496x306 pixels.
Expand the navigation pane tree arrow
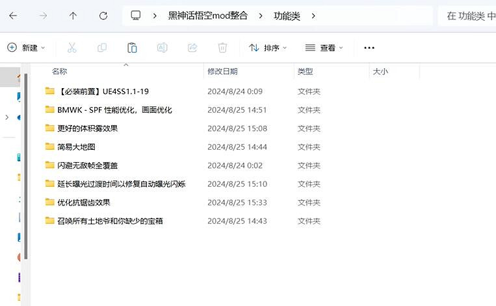coord(7,117)
